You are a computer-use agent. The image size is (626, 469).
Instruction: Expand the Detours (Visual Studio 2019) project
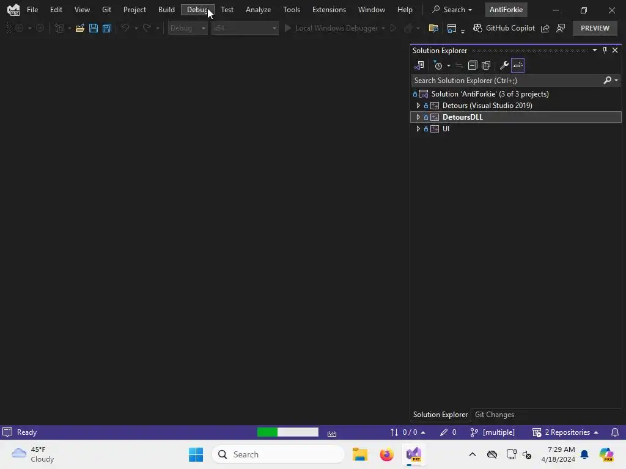tap(418, 106)
